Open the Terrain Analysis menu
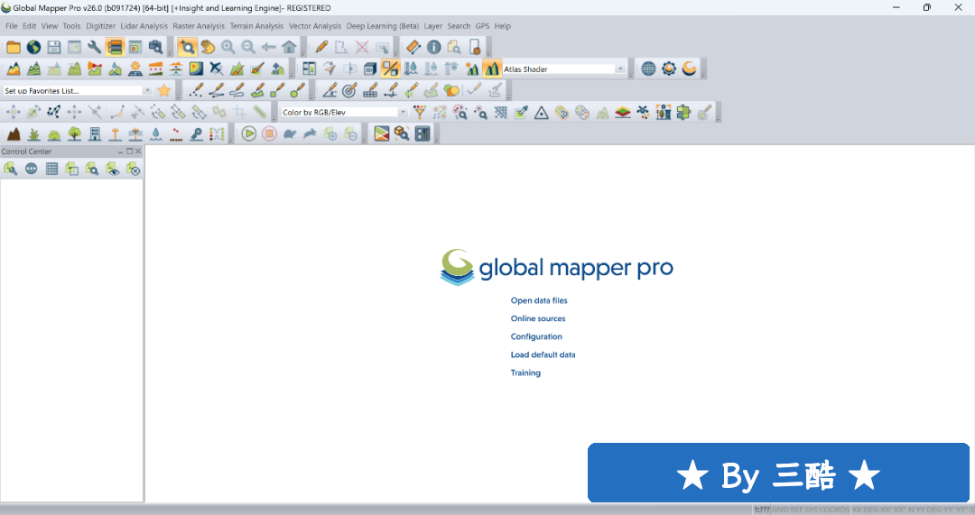The image size is (975, 515). coord(256,26)
